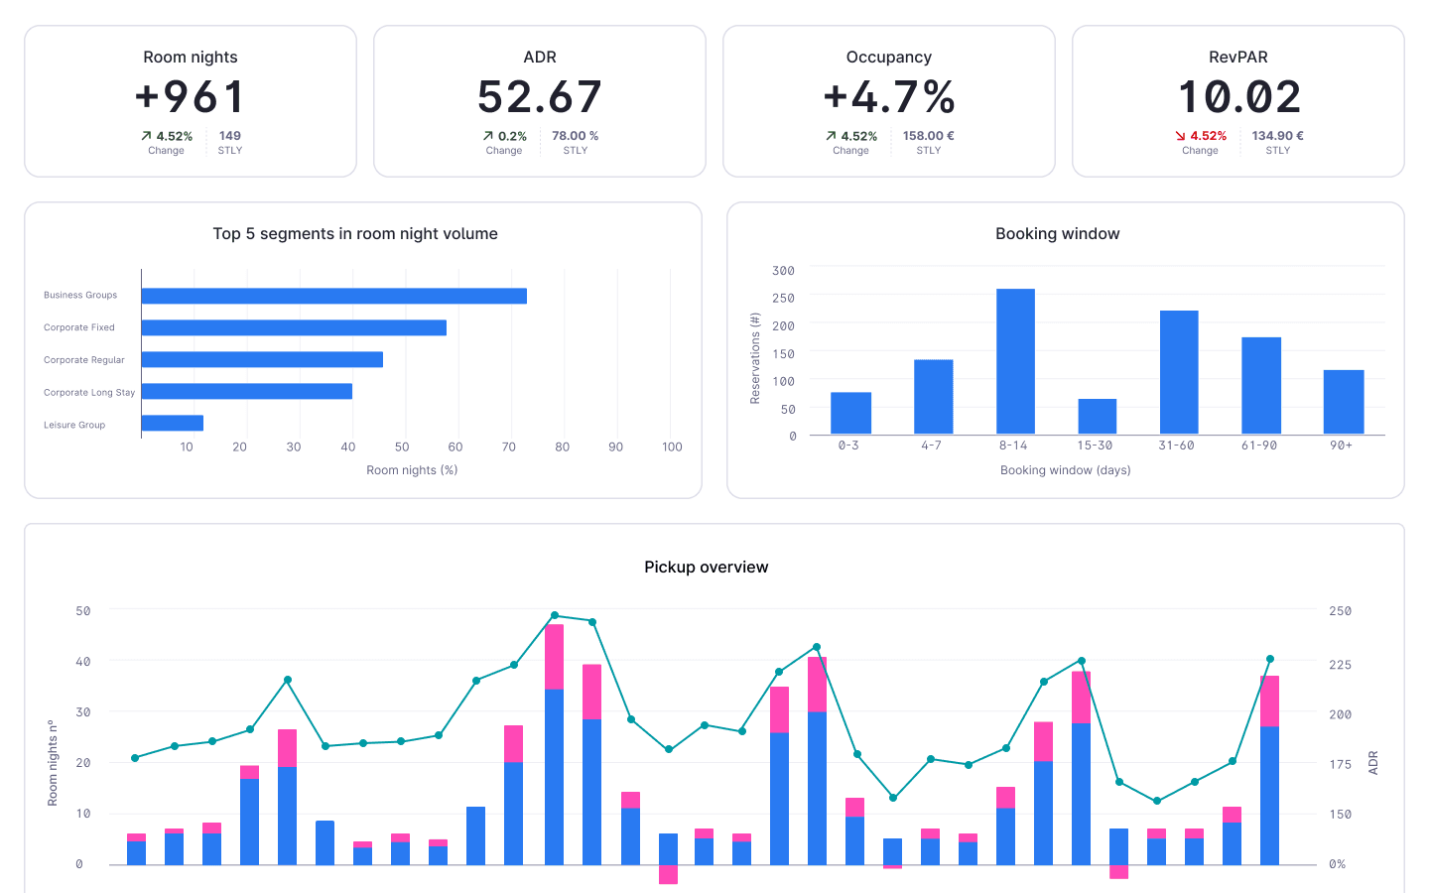
Task: Click the Occupancy card title
Action: coord(889,58)
